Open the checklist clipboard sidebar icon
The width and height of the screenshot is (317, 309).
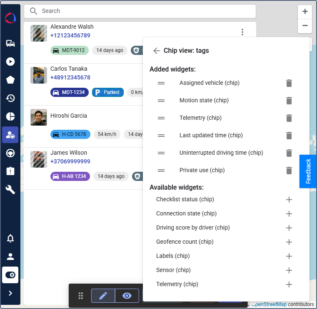(10, 171)
